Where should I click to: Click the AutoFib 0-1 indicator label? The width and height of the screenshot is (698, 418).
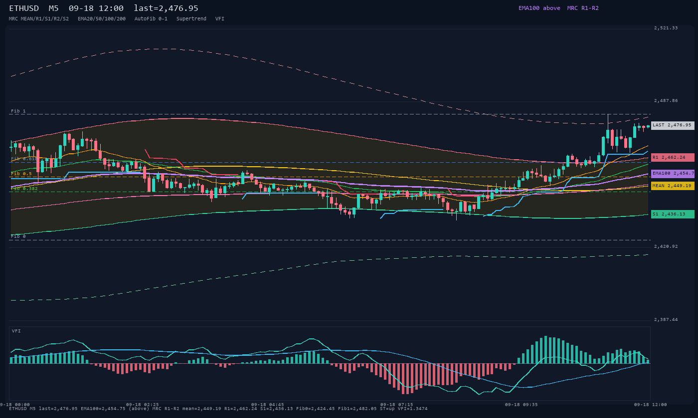tap(151, 19)
